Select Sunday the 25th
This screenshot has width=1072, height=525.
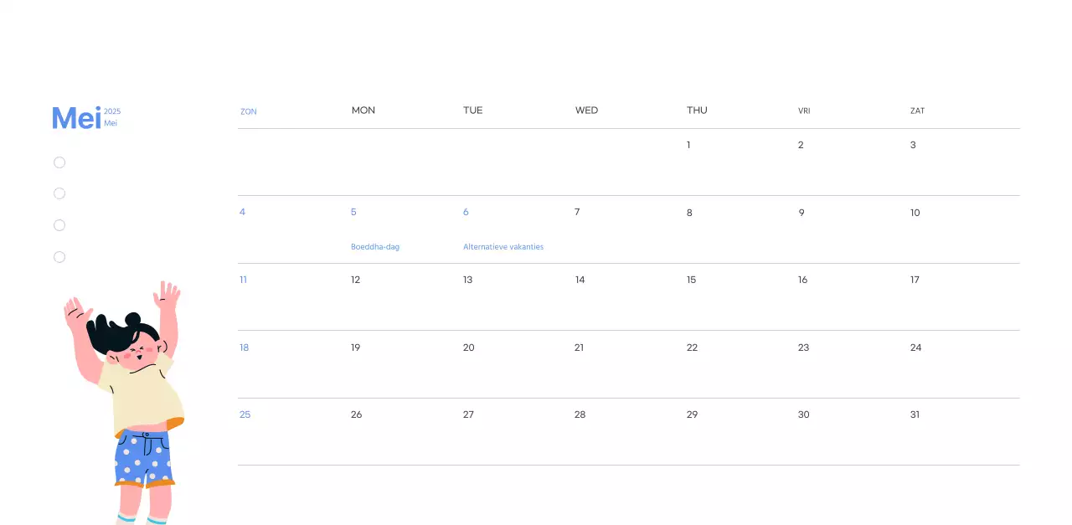tap(245, 414)
